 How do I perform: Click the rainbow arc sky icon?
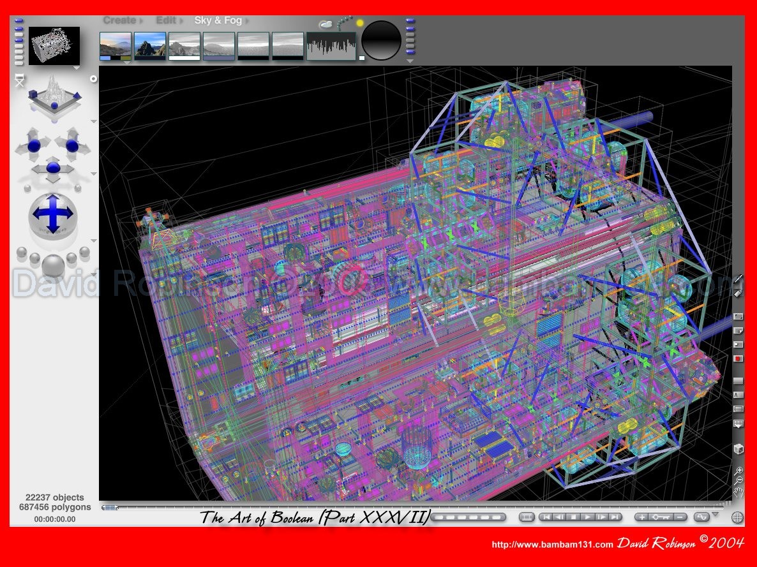coord(344,22)
